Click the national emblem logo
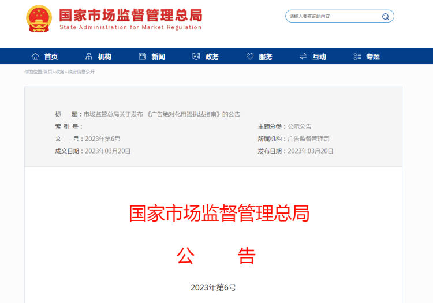 (39, 18)
